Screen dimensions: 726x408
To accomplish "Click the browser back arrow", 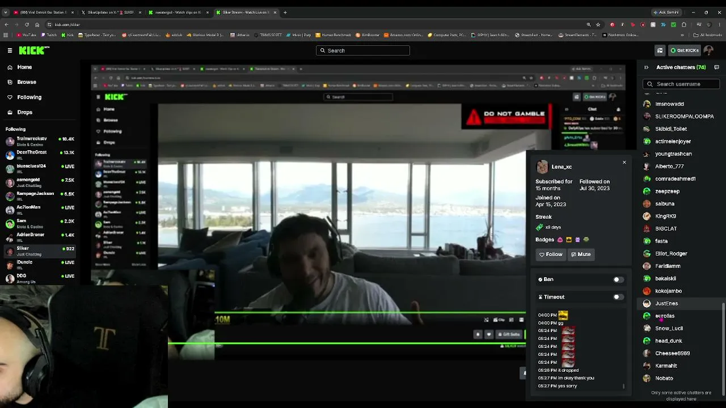I will click(7, 24).
